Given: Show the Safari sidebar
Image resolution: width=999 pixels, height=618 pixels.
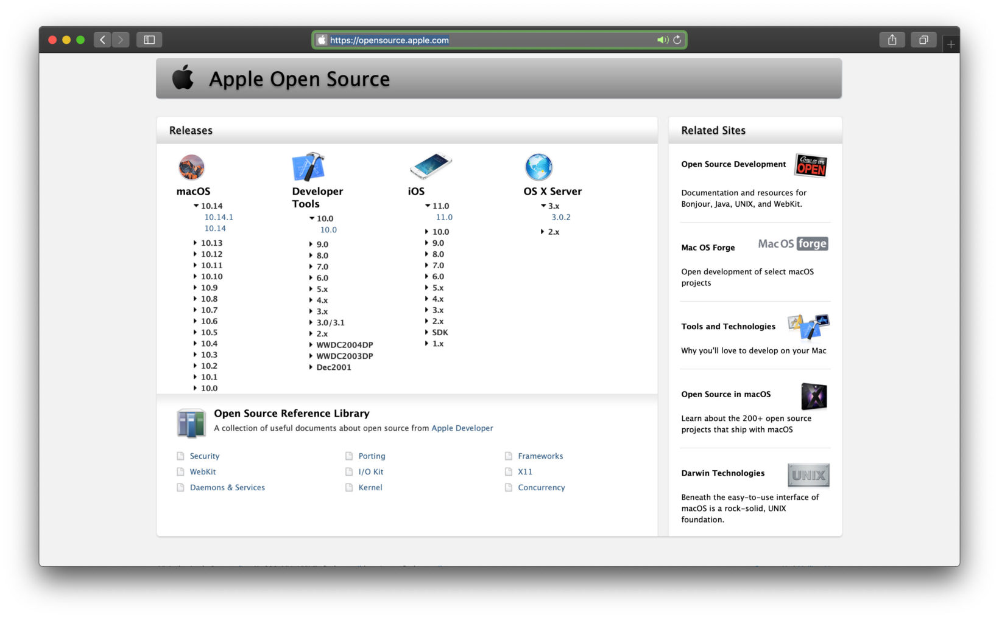Looking at the screenshot, I should [149, 40].
